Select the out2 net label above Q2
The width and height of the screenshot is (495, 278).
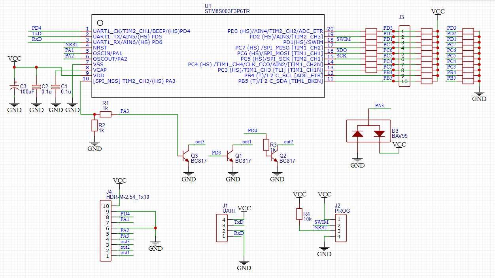point(288,142)
